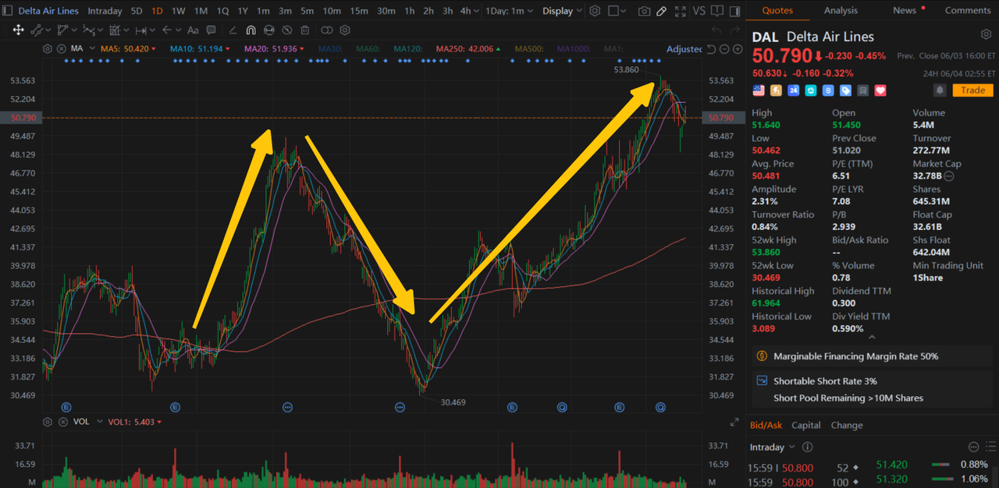Click the 24 hour trading icon

pos(793,90)
